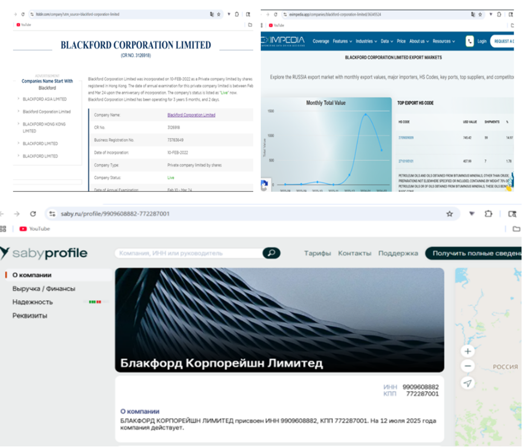Select BLACKFORD ASIA LIMITED in the company list
Viewport: 523px width, 447px height.
pyautogui.click(x=45, y=99)
